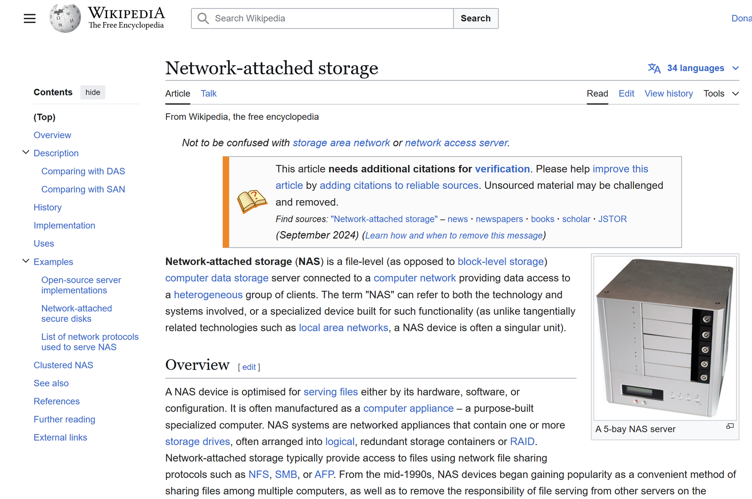
Task: Click the Wikipedia globe logo
Action: (65, 19)
